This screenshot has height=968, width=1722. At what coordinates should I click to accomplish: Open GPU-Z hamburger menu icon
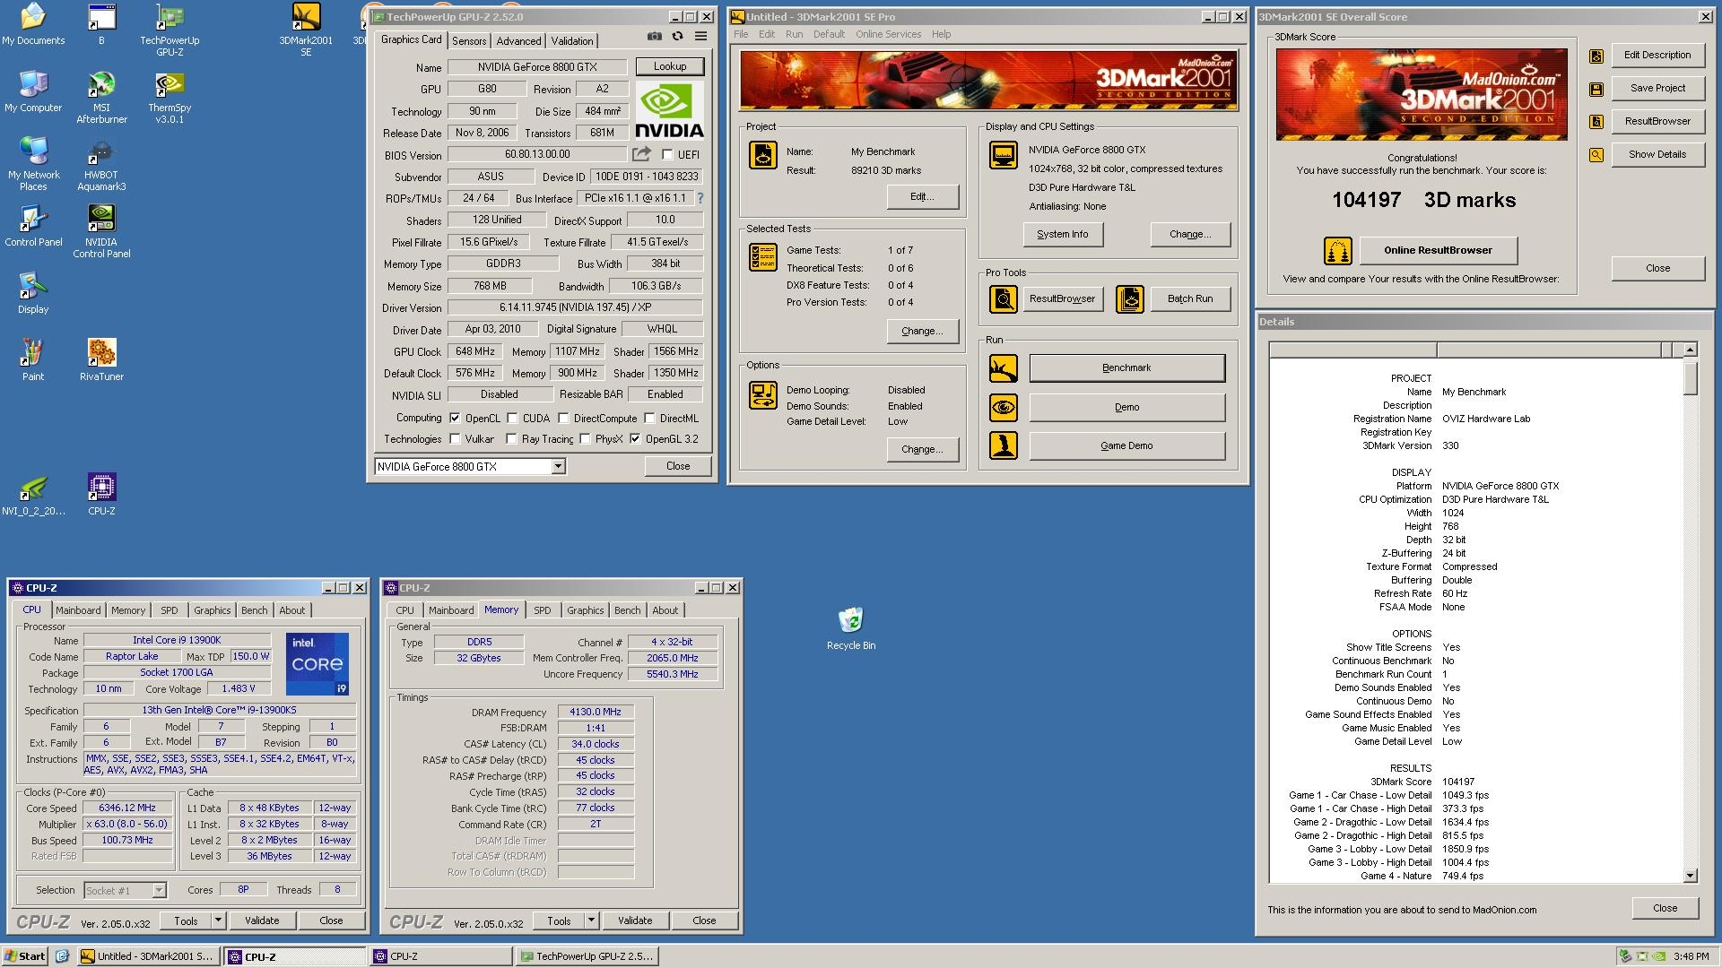pyautogui.click(x=700, y=37)
